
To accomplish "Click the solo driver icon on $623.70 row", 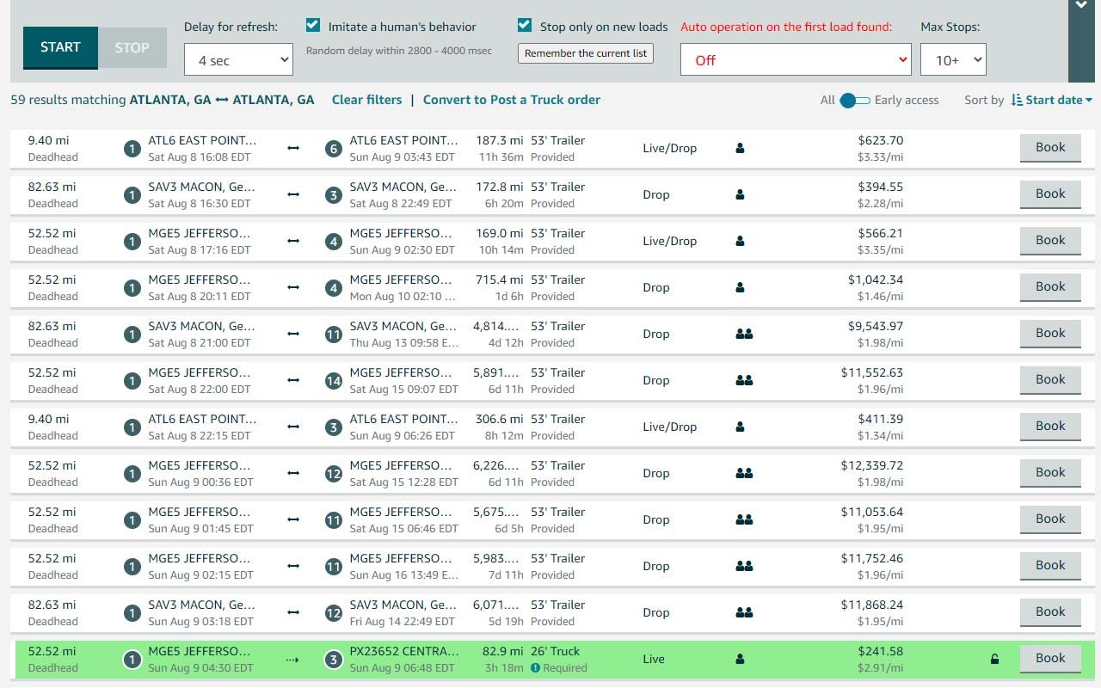I will (740, 149).
